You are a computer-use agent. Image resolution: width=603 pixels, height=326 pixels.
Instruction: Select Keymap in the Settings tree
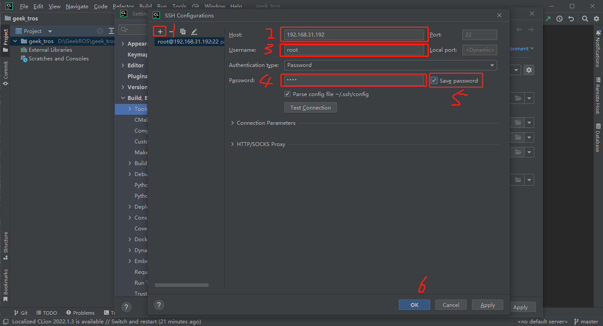pos(138,55)
